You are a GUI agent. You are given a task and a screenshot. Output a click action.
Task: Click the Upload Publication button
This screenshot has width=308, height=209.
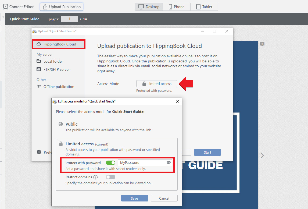pyautogui.click(x=62, y=7)
